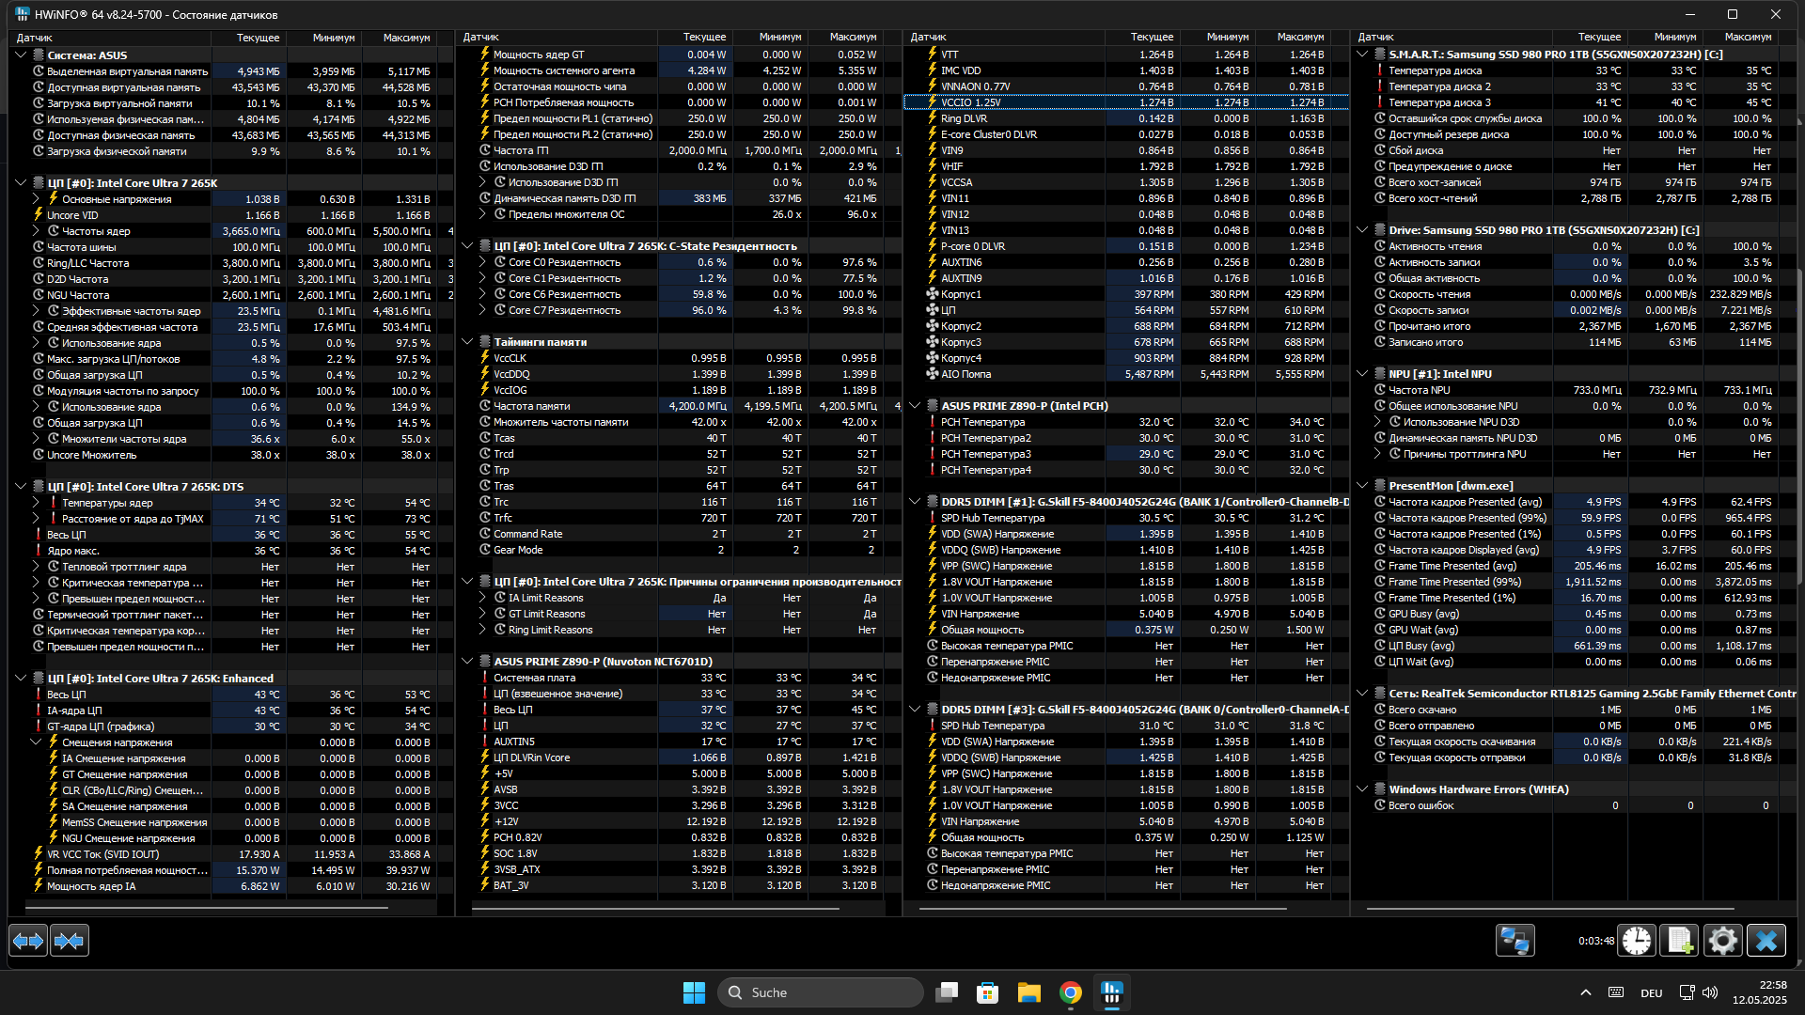
Task: Click the Максимум header in last panel
Action: [1748, 38]
